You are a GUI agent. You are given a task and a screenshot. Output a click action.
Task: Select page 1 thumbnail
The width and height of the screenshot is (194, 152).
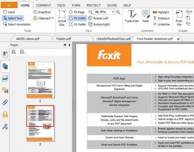pos(40,80)
